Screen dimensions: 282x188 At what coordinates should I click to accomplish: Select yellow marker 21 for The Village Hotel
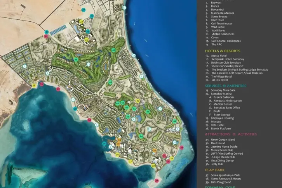pos(86,40)
